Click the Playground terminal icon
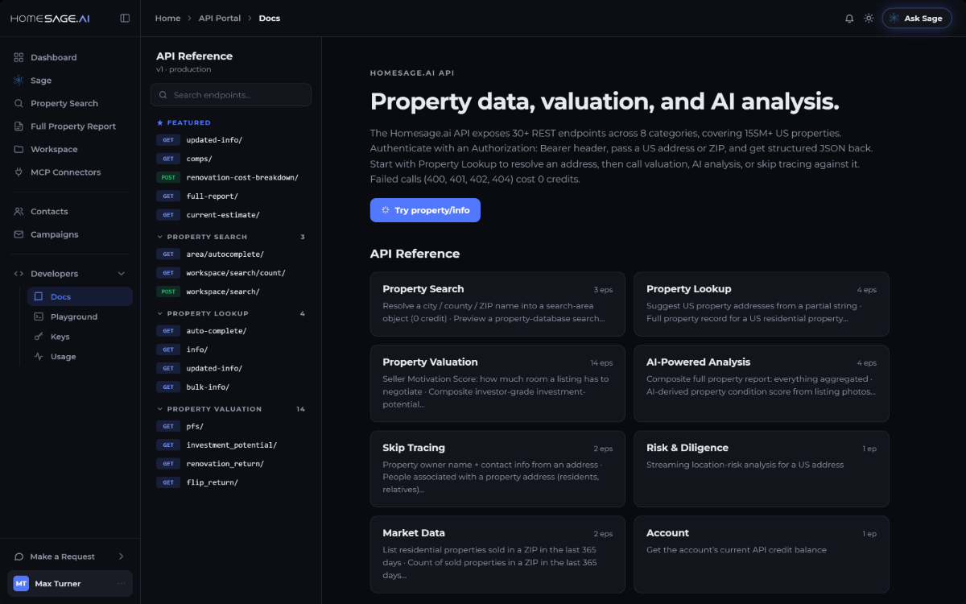 pyautogui.click(x=39, y=316)
